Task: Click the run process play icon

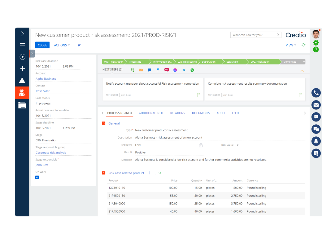Action: pyautogui.click(x=22, y=57)
